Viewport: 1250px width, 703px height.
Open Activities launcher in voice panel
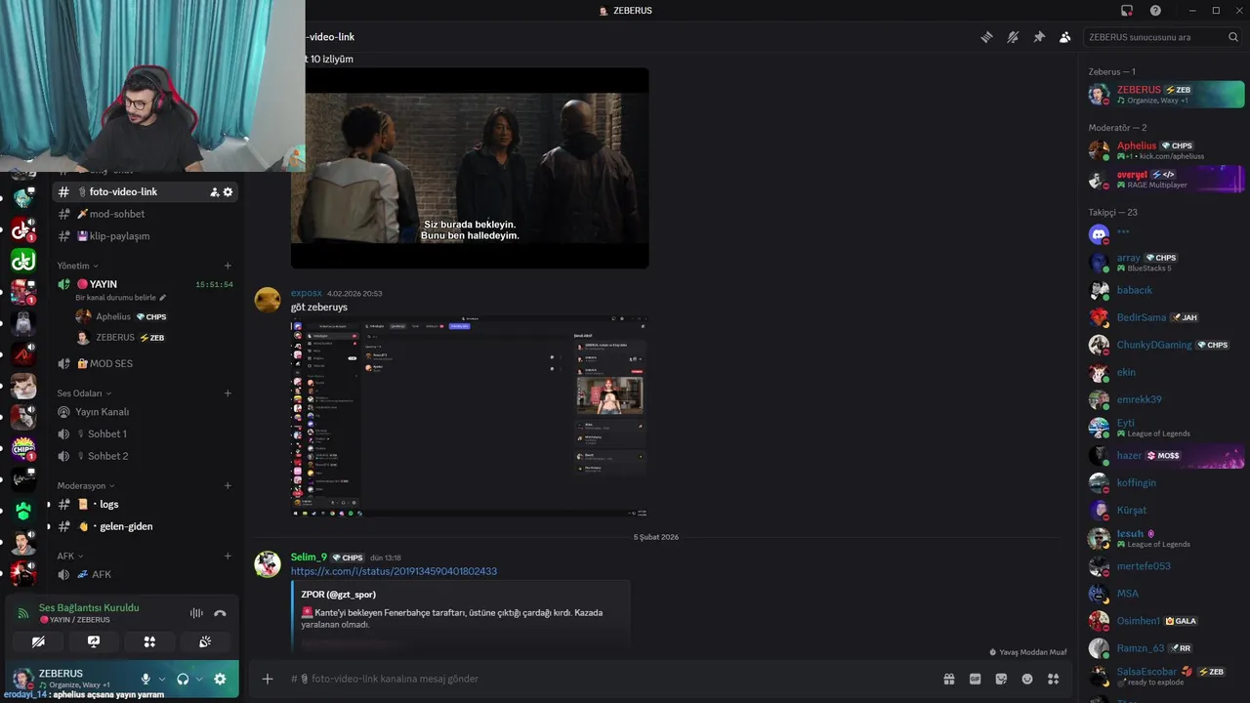pos(149,641)
